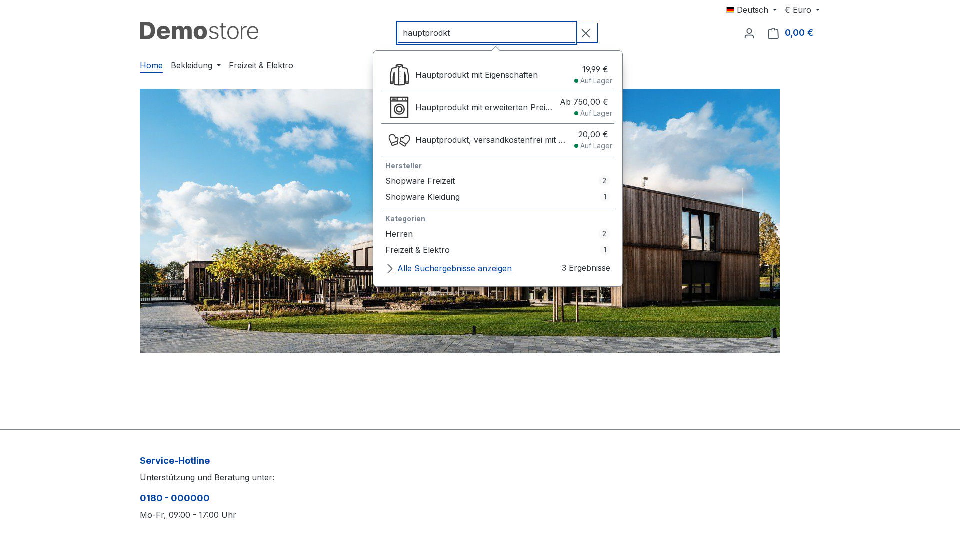Click the 19,99 € price text
960x540 pixels.
(x=595, y=69)
